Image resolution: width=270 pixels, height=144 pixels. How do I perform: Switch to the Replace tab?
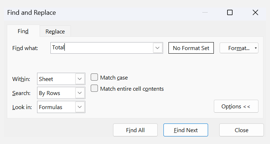[55, 31]
